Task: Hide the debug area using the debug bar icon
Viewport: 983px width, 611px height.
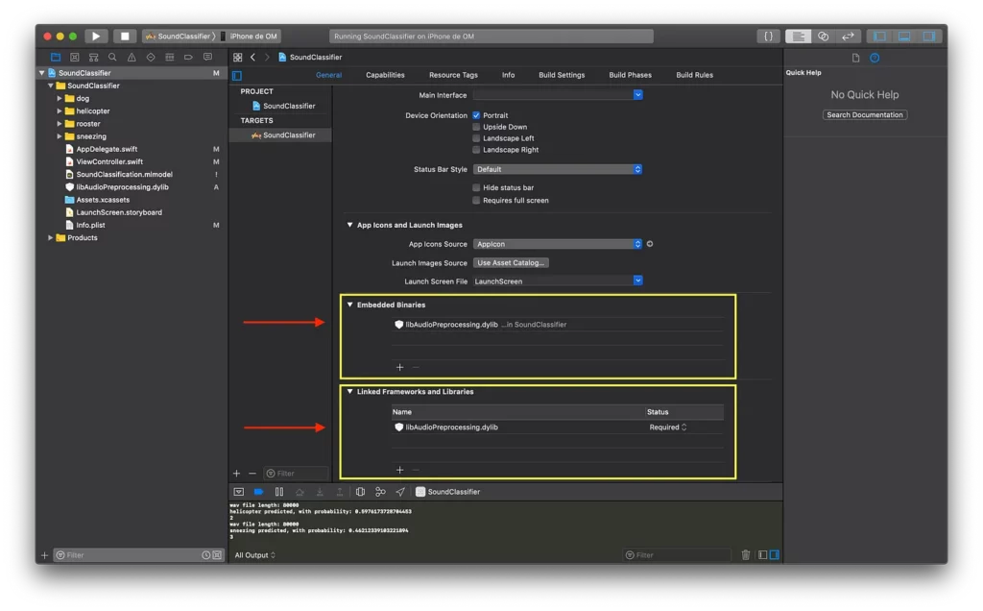Action: tap(239, 492)
